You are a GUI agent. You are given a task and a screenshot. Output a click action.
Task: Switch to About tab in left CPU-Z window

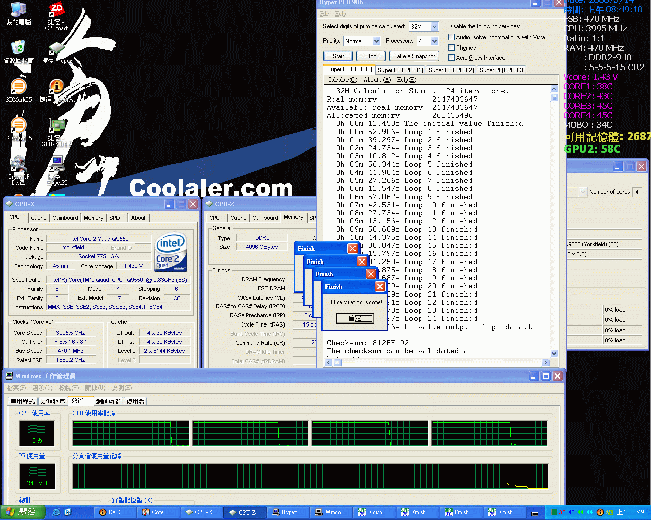138,218
